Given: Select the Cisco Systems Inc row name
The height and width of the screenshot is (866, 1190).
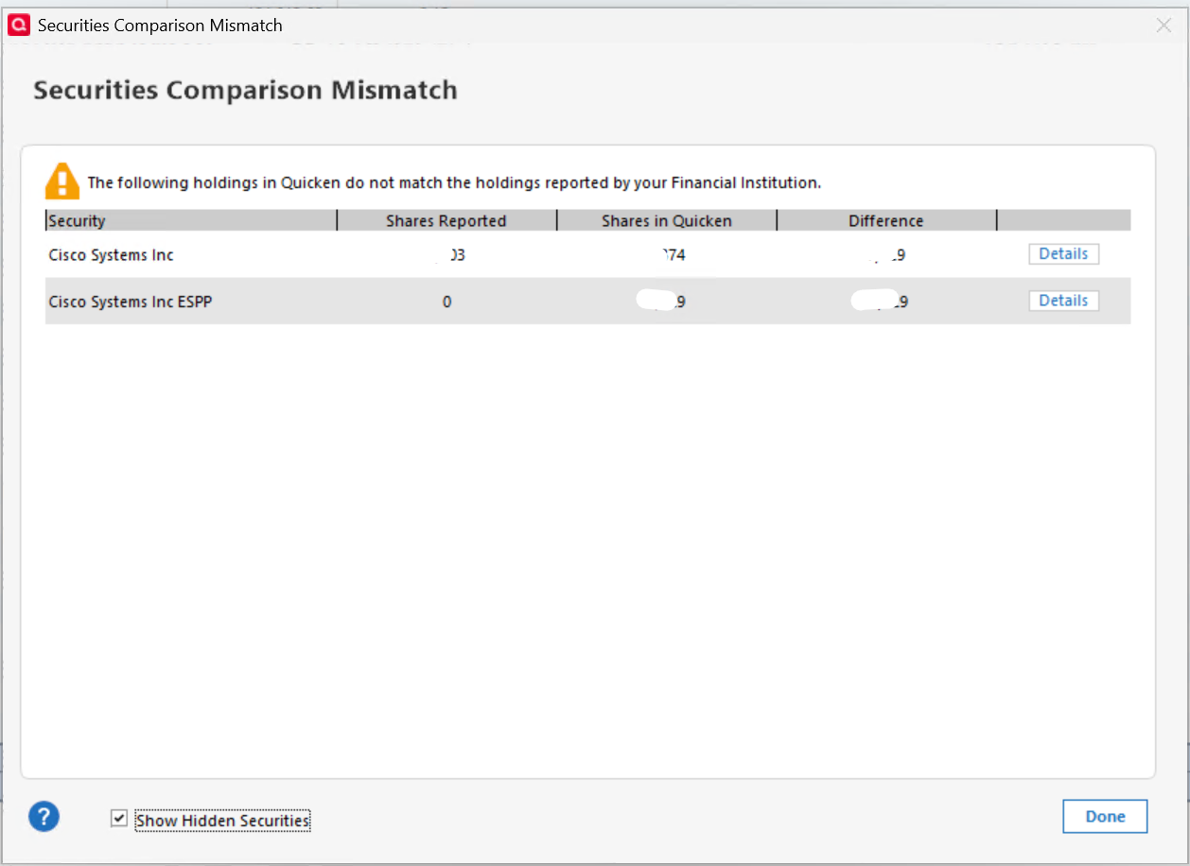Looking at the screenshot, I should (112, 255).
